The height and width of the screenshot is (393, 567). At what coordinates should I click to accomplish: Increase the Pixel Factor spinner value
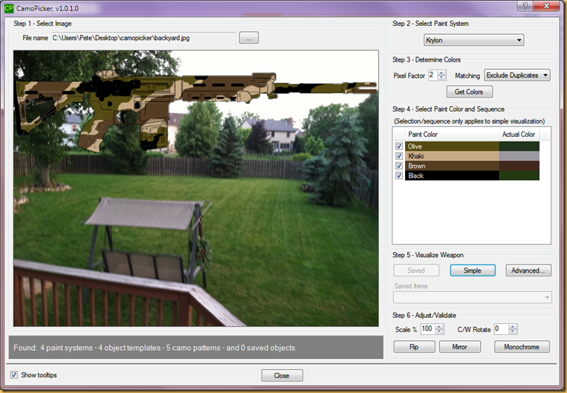coord(441,73)
